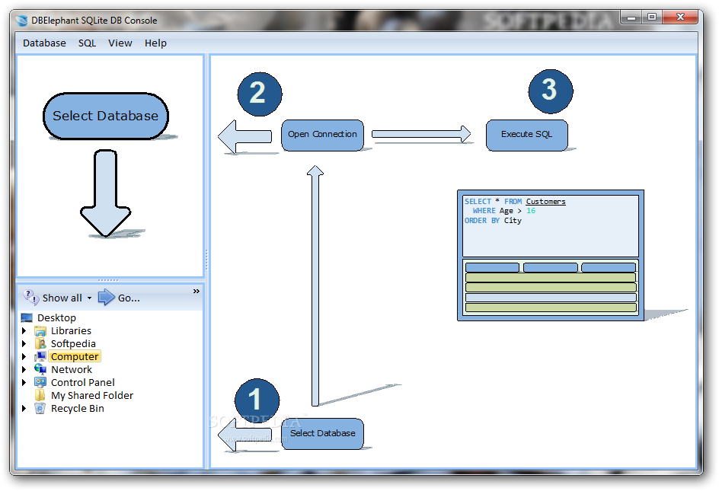Open the Help menu
The height and width of the screenshot is (491, 719).
tap(155, 43)
